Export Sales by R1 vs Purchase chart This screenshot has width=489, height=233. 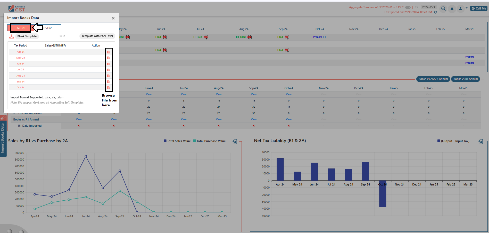click(x=235, y=141)
